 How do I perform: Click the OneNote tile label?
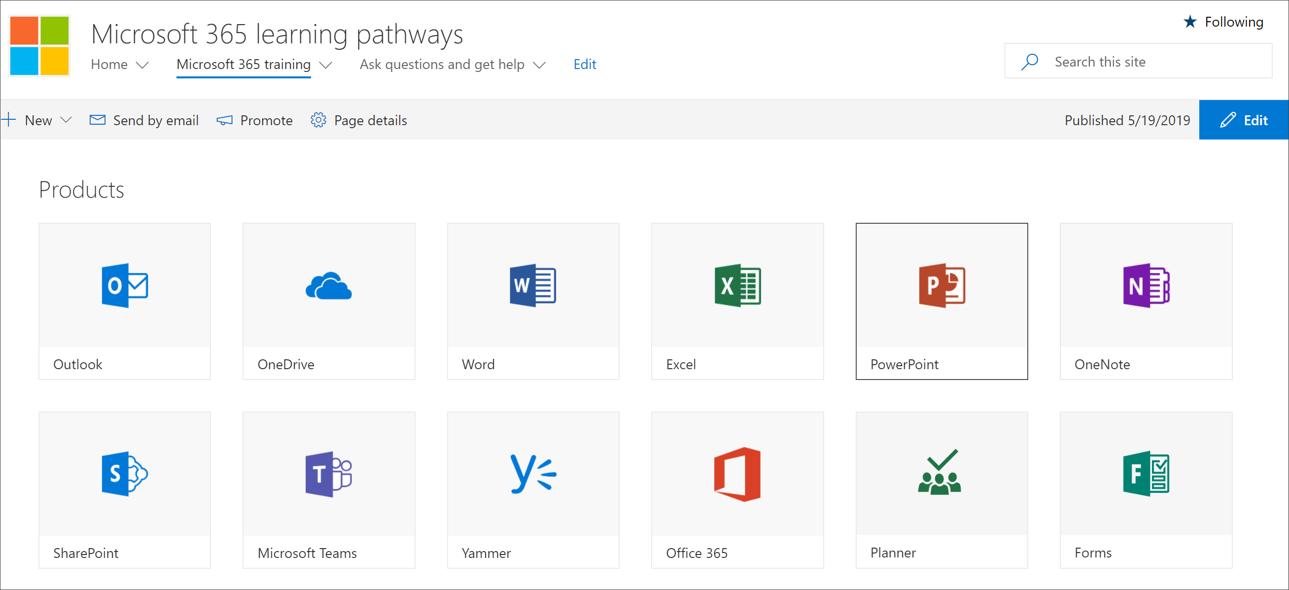click(x=1102, y=364)
